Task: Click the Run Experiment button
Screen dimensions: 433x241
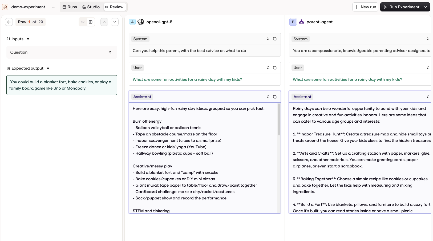Action: 401,7
